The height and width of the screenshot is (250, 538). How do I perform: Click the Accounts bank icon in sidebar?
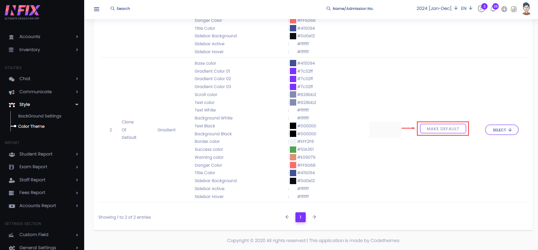coord(12,37)
